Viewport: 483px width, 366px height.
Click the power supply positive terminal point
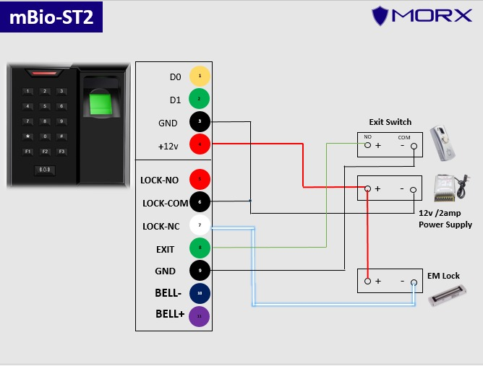367,189
